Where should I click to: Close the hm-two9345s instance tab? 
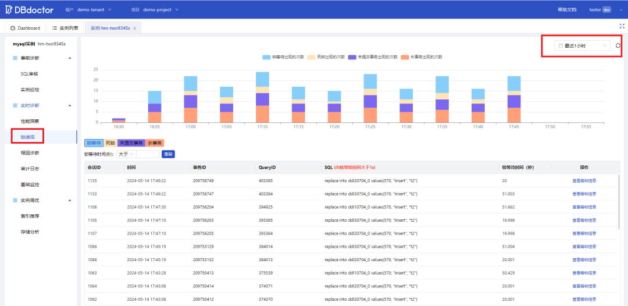(x=134, y=28)
